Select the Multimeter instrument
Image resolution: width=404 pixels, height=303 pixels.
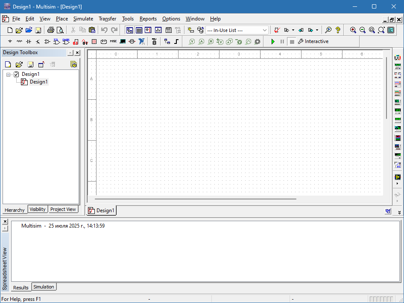pyautogui.click(x=398, y=58)
